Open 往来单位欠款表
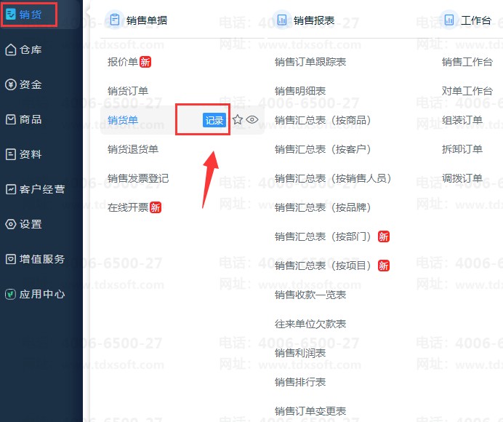503x422 pixels. (310, 324)
